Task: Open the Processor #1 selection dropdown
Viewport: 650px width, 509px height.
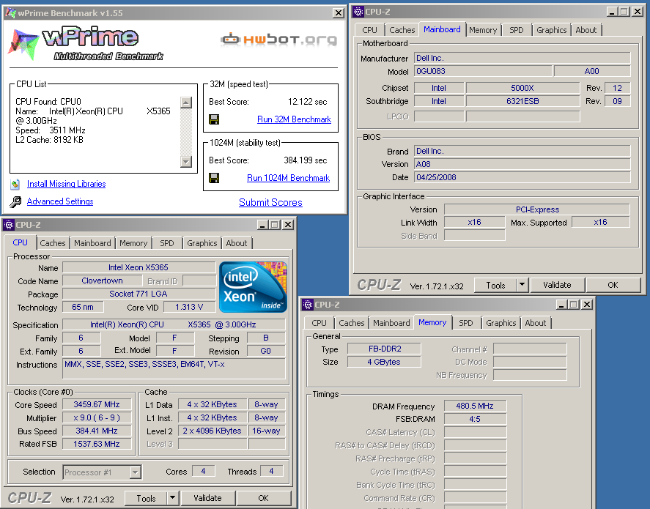Action: coord(135,472)
